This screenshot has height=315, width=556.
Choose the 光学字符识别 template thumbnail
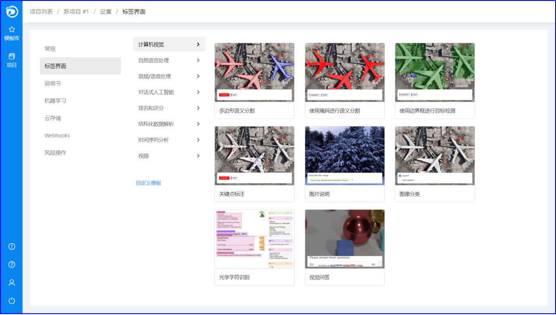[254, 239]
